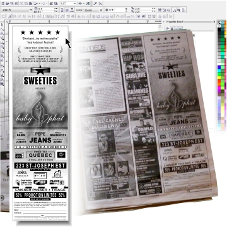Switch page orientation to Landscape
This screenshot has width=227, height=227.
tap(66, 10)
